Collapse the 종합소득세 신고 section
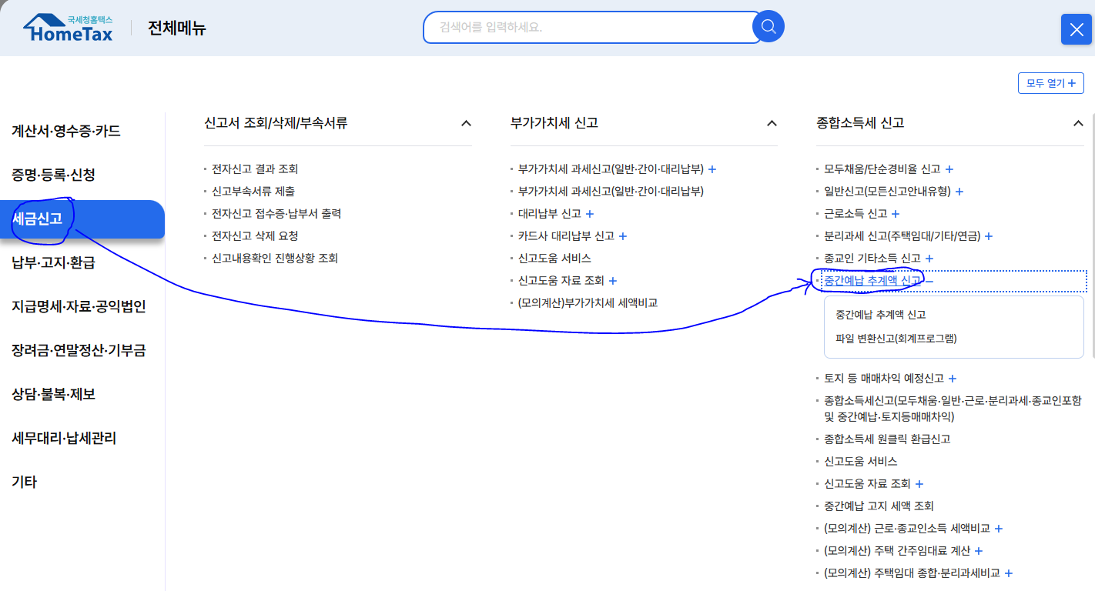Image resolution: width=1095 pixels, height=591 pixels. point(1079,122)
